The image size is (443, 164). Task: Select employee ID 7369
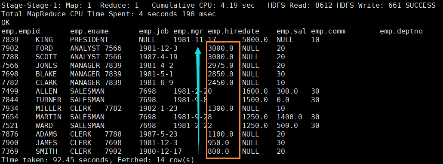point(10,151)
